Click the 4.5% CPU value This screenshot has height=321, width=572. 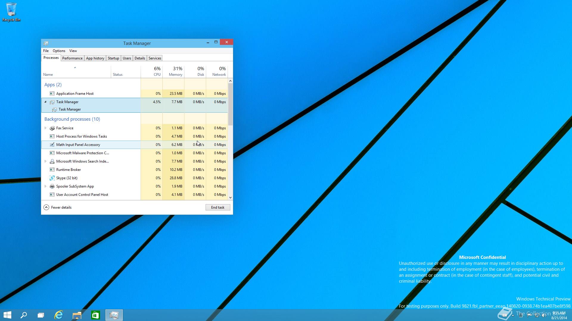coord(157,102)
